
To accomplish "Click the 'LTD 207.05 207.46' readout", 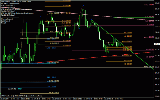I will (8, 7).
